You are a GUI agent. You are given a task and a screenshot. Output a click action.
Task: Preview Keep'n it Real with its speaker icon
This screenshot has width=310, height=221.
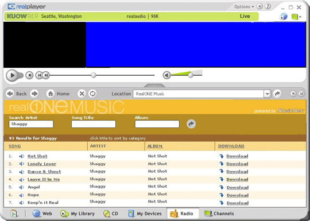pyautogui.click(x=22, y=203)
